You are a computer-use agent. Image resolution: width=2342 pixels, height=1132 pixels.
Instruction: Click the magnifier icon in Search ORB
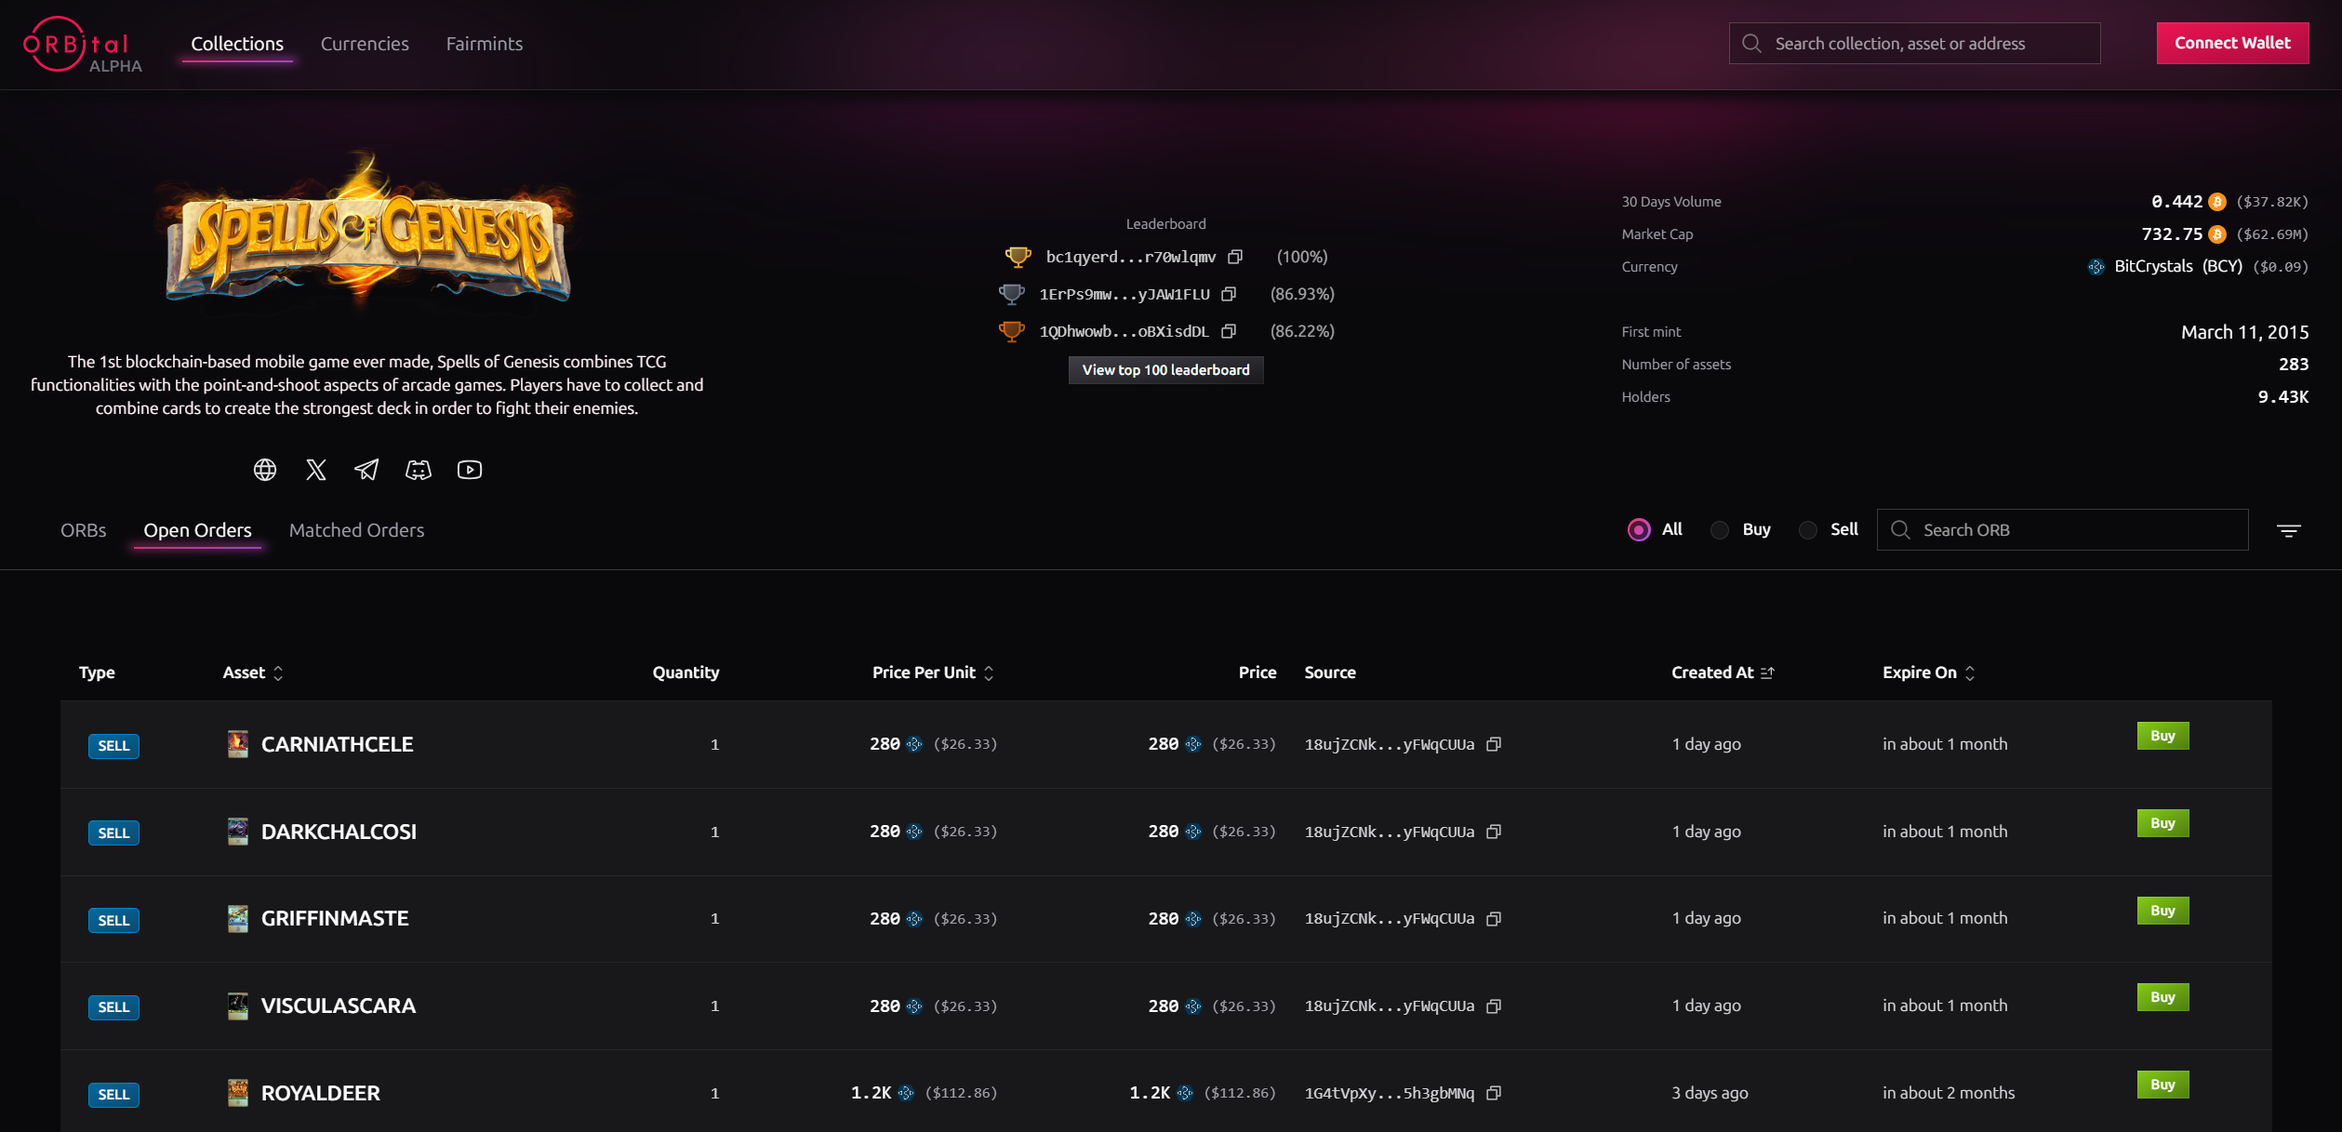(1900, 530)
